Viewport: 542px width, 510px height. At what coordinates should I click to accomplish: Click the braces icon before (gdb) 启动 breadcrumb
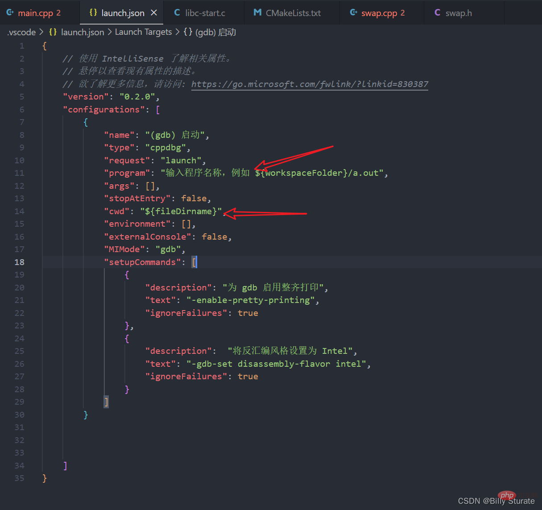[188, 32]
